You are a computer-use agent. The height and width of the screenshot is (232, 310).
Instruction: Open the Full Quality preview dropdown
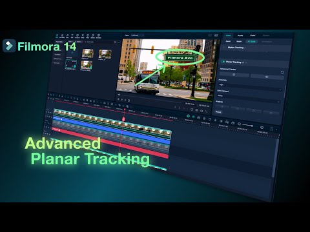pyautogui.click(x=137, y=35)
